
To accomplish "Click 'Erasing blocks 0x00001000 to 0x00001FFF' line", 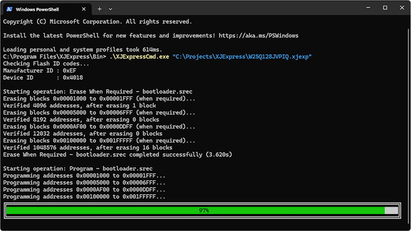I will [99, 99].
